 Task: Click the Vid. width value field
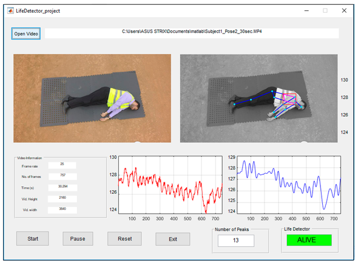pyautogui.click(x=62, y=210)
